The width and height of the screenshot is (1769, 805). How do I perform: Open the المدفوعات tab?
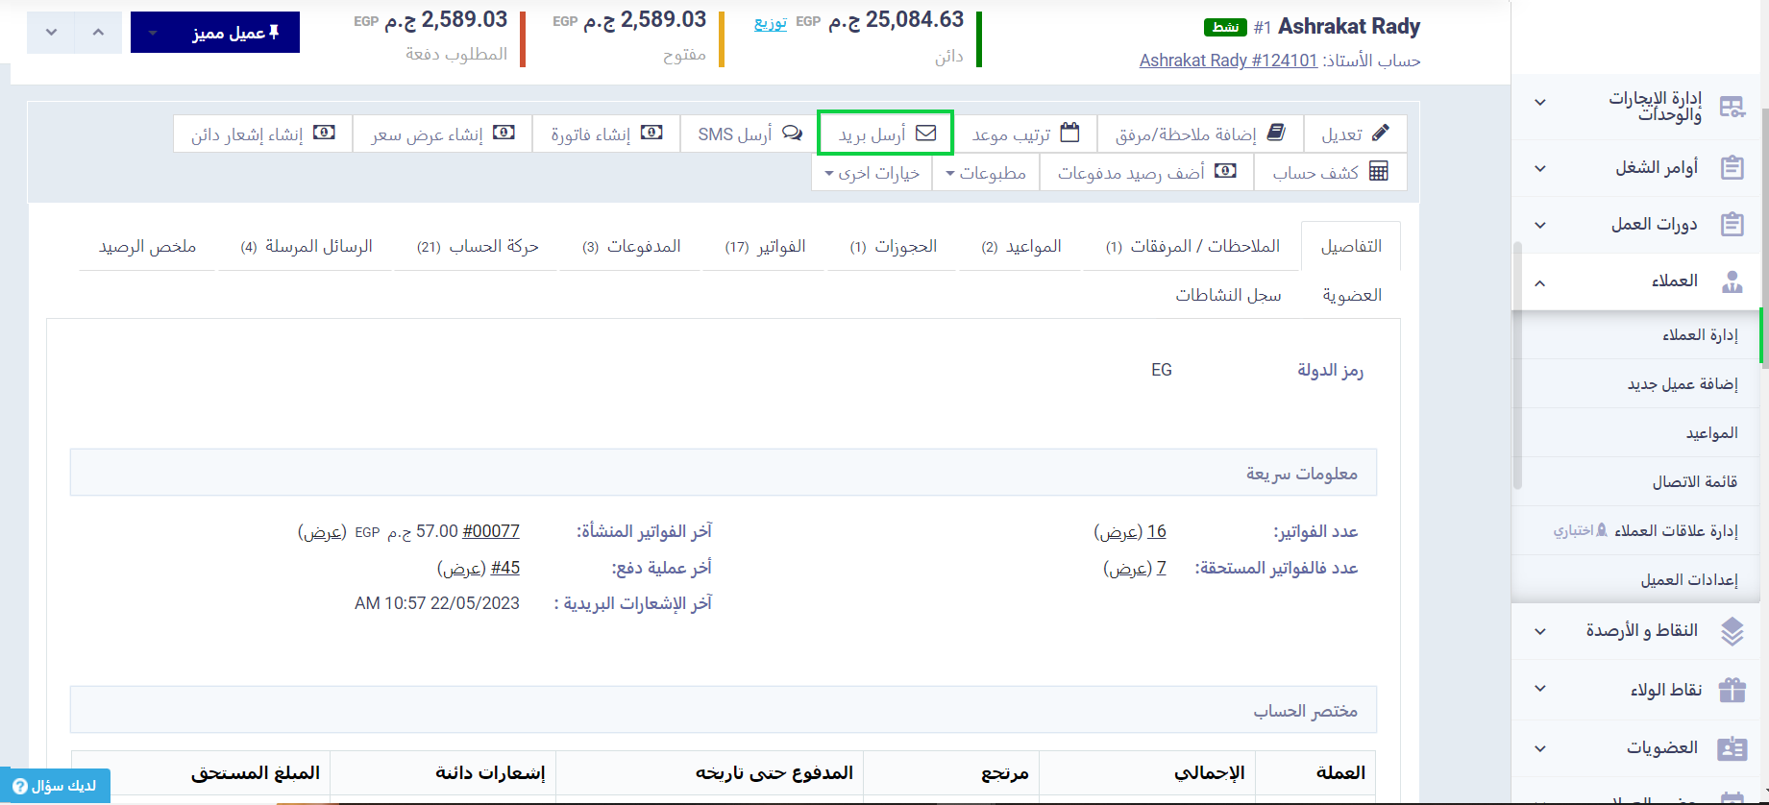tap(631, 247)
